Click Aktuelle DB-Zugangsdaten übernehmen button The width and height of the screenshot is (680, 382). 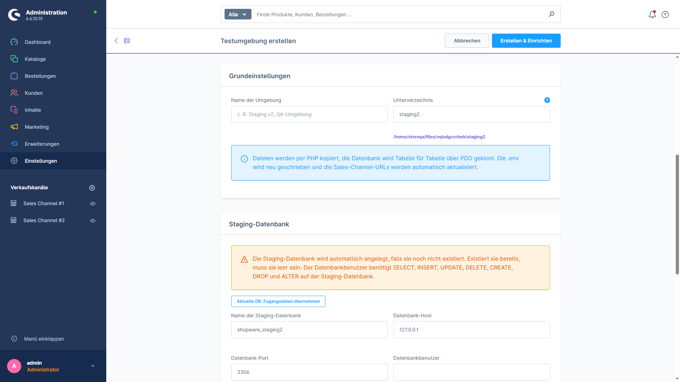[278, 301]
